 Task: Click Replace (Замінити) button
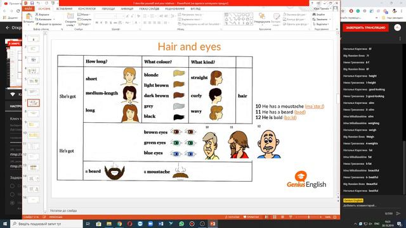[322, 20]
